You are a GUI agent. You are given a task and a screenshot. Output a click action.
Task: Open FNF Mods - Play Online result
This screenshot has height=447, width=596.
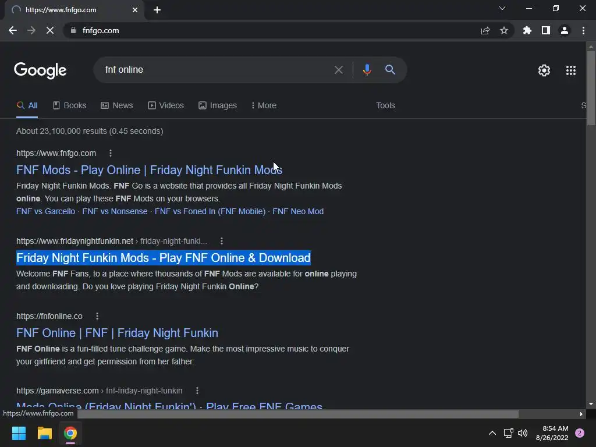pyautogui.click(x=150, y=170)
